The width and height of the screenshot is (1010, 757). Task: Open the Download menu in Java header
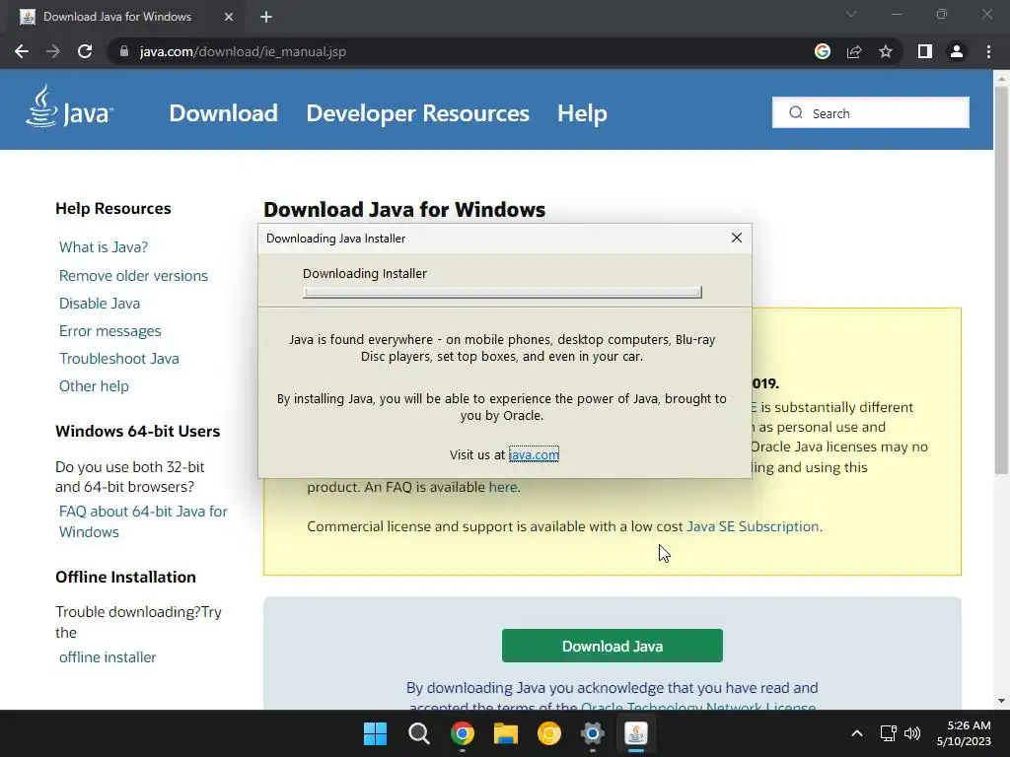coord(224,113)
